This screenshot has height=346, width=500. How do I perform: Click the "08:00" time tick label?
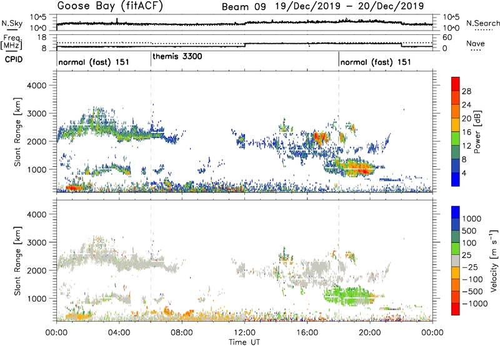[182, 333]
